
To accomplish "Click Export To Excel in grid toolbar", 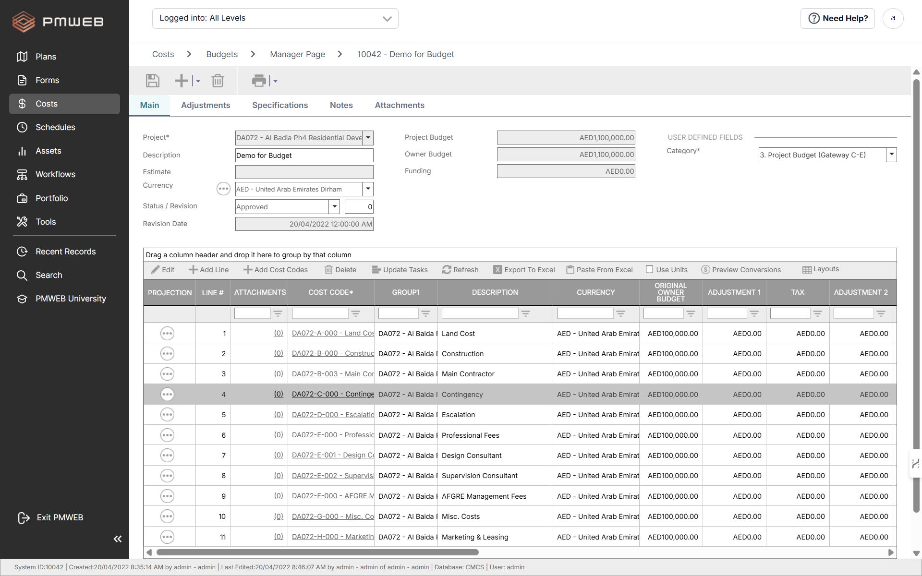I will point(524,270).
